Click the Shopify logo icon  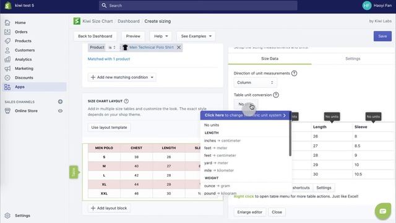(8, 6)
